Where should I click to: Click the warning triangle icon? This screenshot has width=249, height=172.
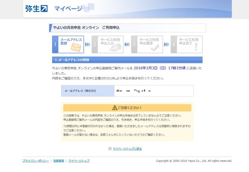click(115, 108)
